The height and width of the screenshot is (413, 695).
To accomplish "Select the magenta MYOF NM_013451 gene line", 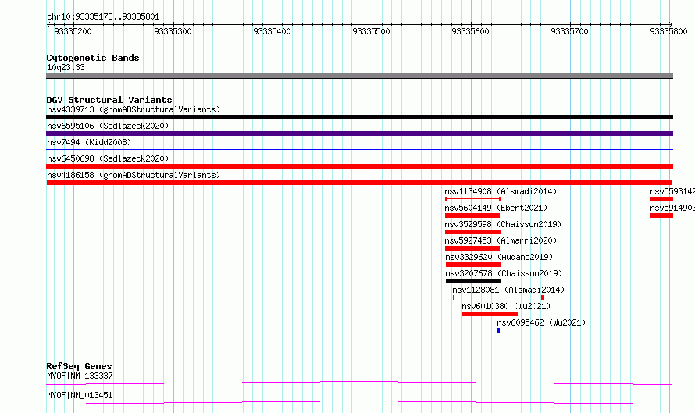I will [x=359, y=402].
